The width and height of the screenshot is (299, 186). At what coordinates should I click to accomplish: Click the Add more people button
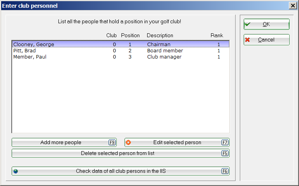64,142
